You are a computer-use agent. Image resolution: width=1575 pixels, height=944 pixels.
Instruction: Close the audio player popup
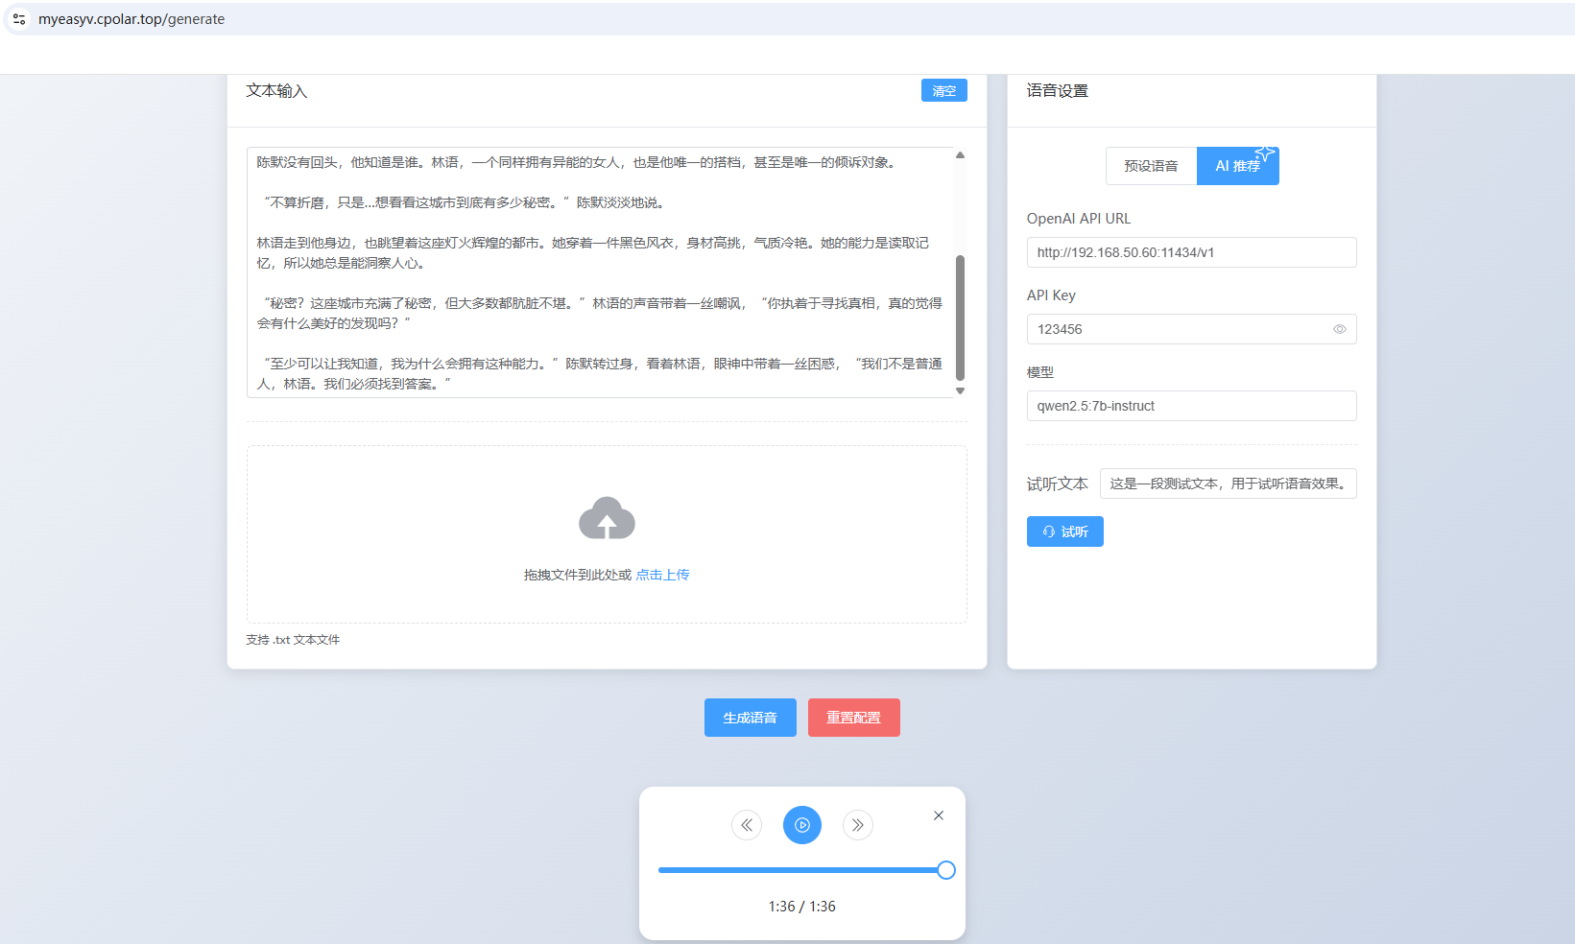click(939, 815)
